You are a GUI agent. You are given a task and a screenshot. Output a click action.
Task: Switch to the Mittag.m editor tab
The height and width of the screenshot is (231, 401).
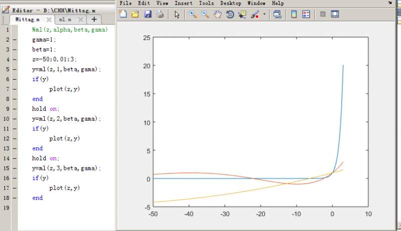(x=28, y=20)
